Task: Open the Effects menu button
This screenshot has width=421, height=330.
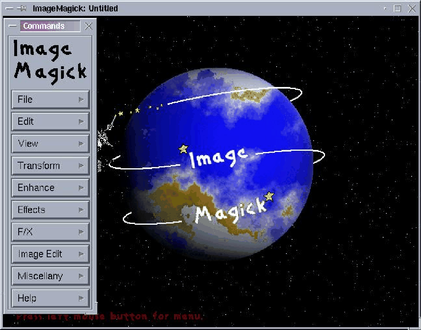Action: tap(50, 210)
